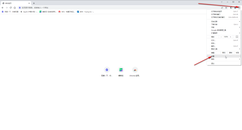Open Google password manager menu item

pyautogui.click(x=224, y=30)
